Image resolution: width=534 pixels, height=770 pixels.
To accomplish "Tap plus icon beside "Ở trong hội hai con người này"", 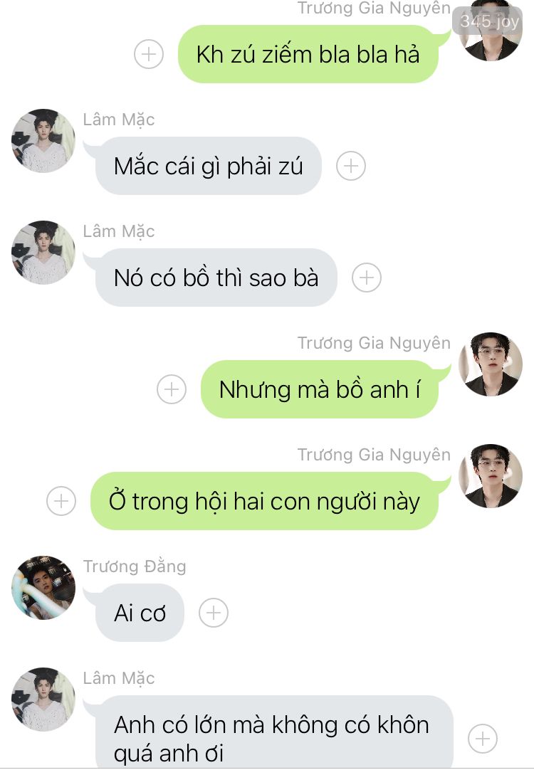I will 61,501.
